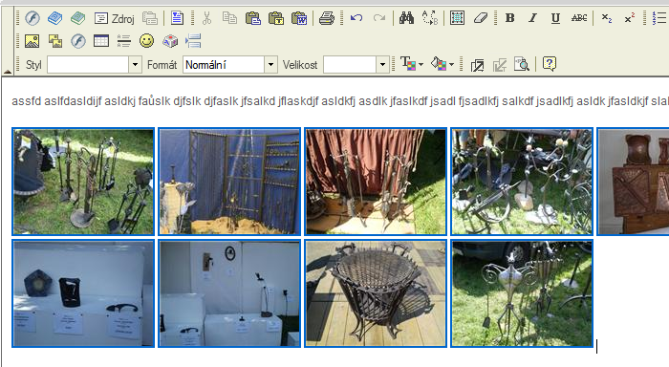Screen dimensions: 669x367
Task: Click the double-picture gallery icon
Action: point(55,41)
